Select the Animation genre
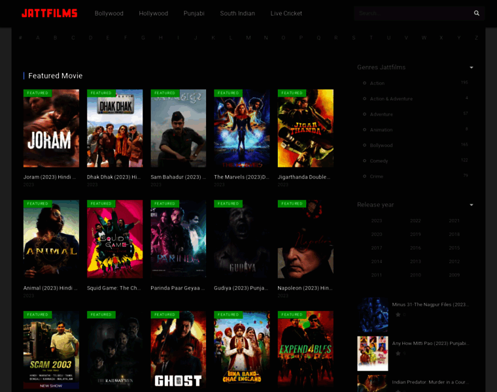Screen dimensions: 497x392 (381, 130)
